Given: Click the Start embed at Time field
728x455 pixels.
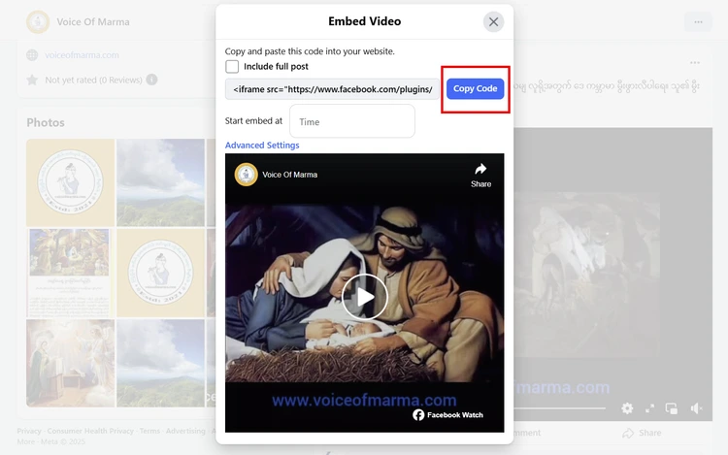Looking at the screenshot, I should coord(351,122).
